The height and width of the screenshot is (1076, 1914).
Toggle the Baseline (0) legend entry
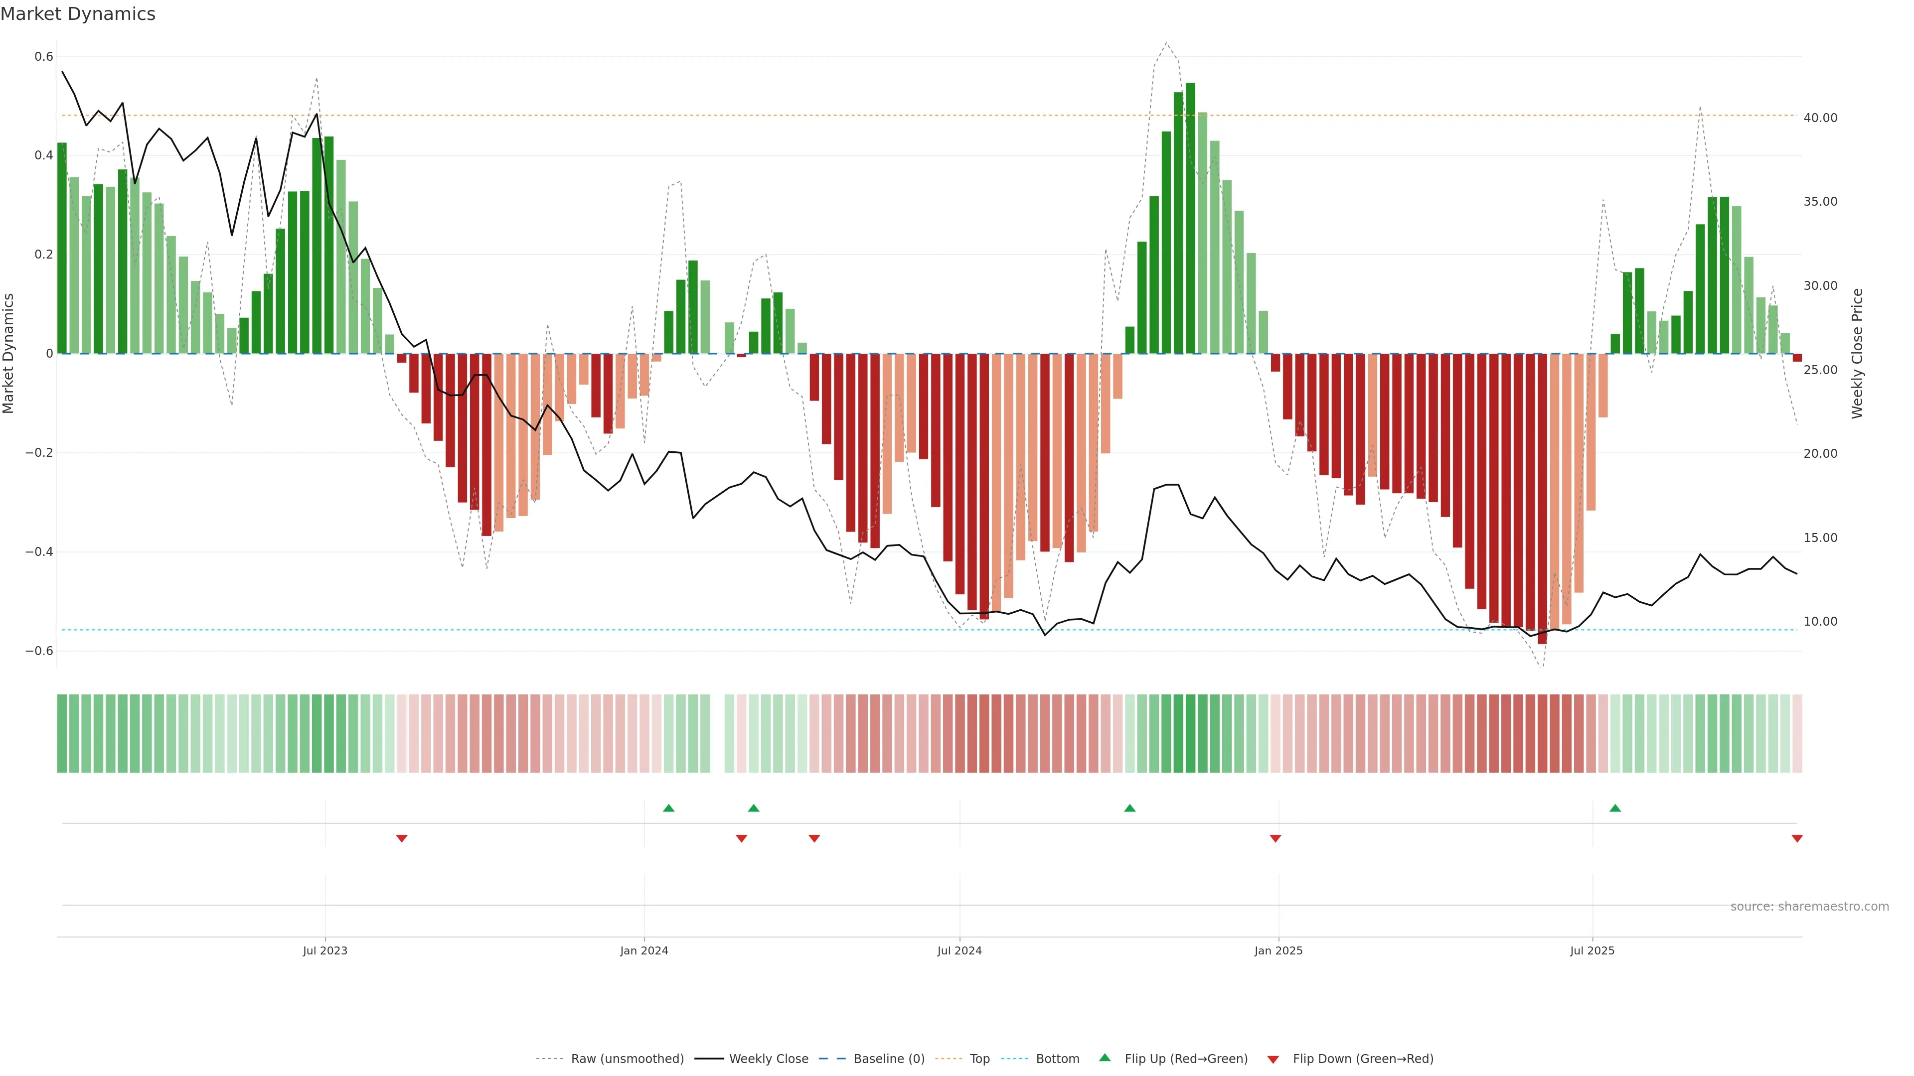pos(889,1058)
